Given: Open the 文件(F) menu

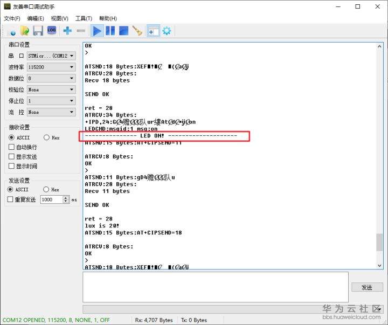Looking at the screenshot, I should click(12, 18).
